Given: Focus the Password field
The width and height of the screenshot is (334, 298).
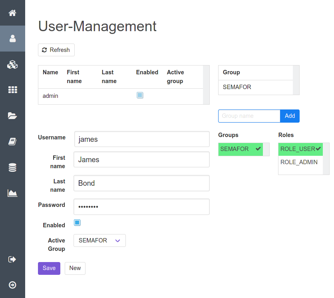Looking at the screenshot, I should click(x=142, y=207).
